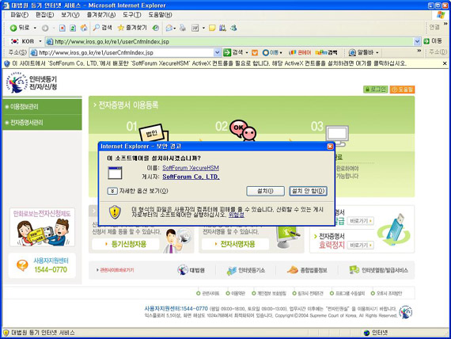Open the 즐겨찾기(A) menu

point(101,14)
